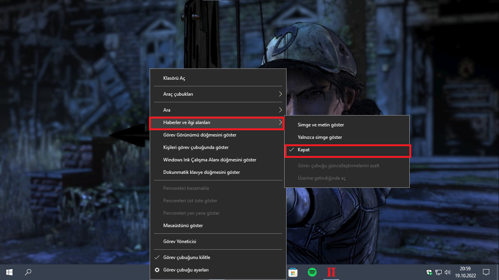Uncheck Görev çubuğunu kilitle
Screen dimensions: 499x280
tap(218, 257)
